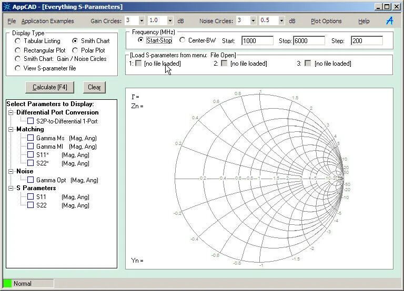Click the Calculate [F4] button

pyautogui.click(x=50, y=87)
